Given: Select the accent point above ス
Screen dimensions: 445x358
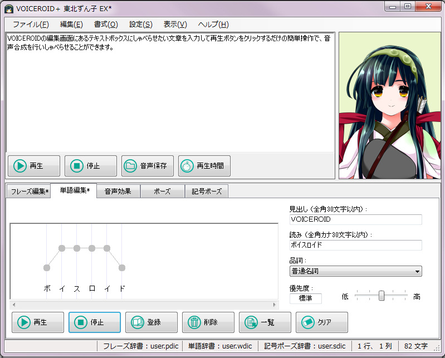Looking at the screenshot, I should (77, 248).
